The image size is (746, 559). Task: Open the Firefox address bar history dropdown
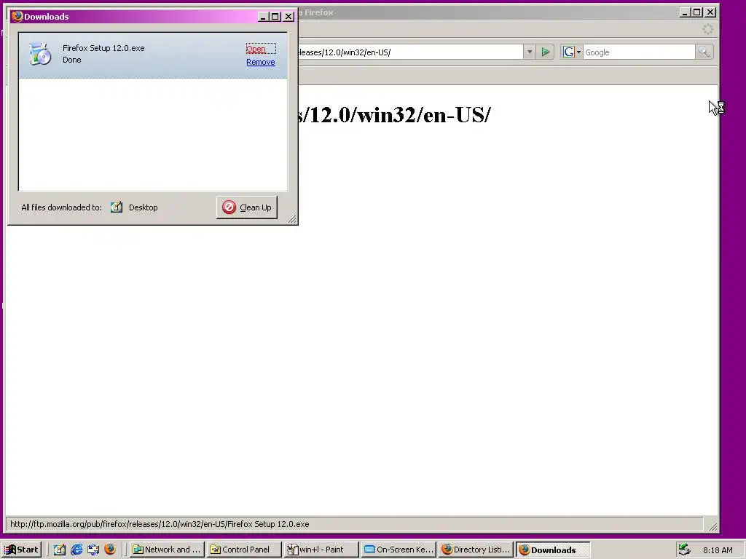pyautogui.click(x=530, y=52)
